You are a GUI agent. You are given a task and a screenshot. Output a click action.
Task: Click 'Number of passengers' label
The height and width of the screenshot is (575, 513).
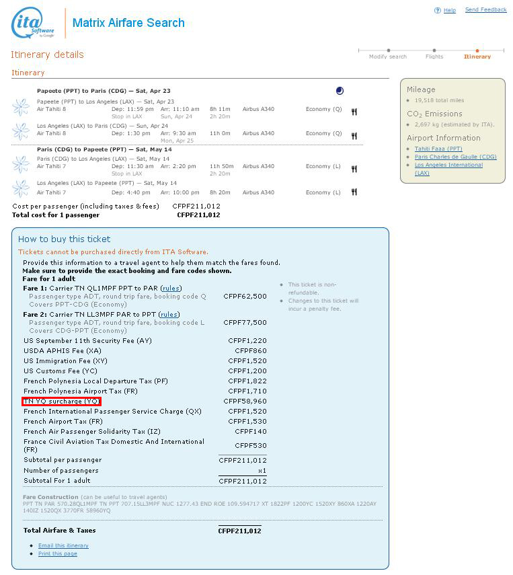coord(61,471)
